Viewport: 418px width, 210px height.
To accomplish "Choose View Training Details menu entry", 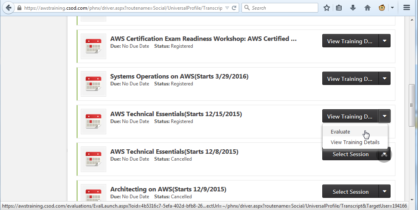I will click(x=355, y=142).
